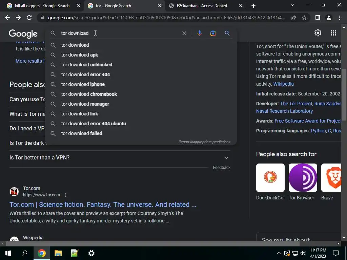Screen dimensions: 347x260
Task: Pick the suggestion 'tor download error 404'
Action: [141, 74]
